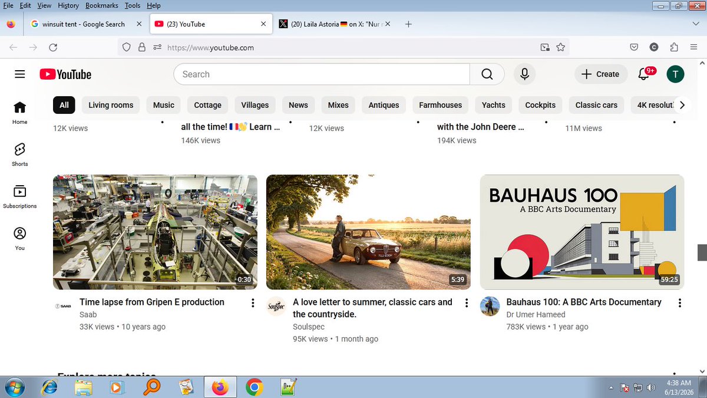This screenshot has height=398, width=707.
Task: Click Dr Umer Hameed channel avatar
Action: 490,306
